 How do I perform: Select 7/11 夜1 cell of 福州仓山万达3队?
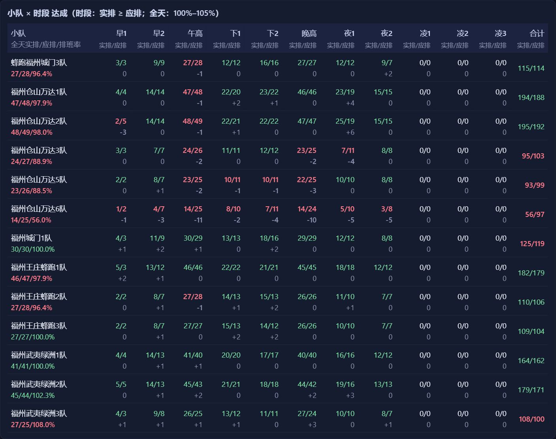pyautogui.click(x=348, y=151)
